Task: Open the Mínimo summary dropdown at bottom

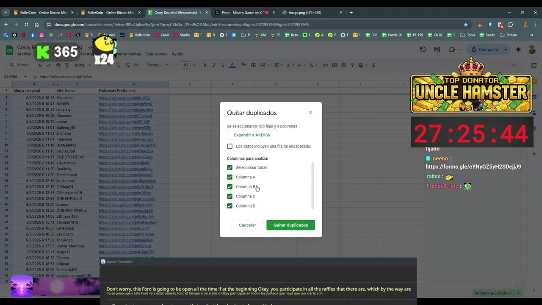Action: 497,293
